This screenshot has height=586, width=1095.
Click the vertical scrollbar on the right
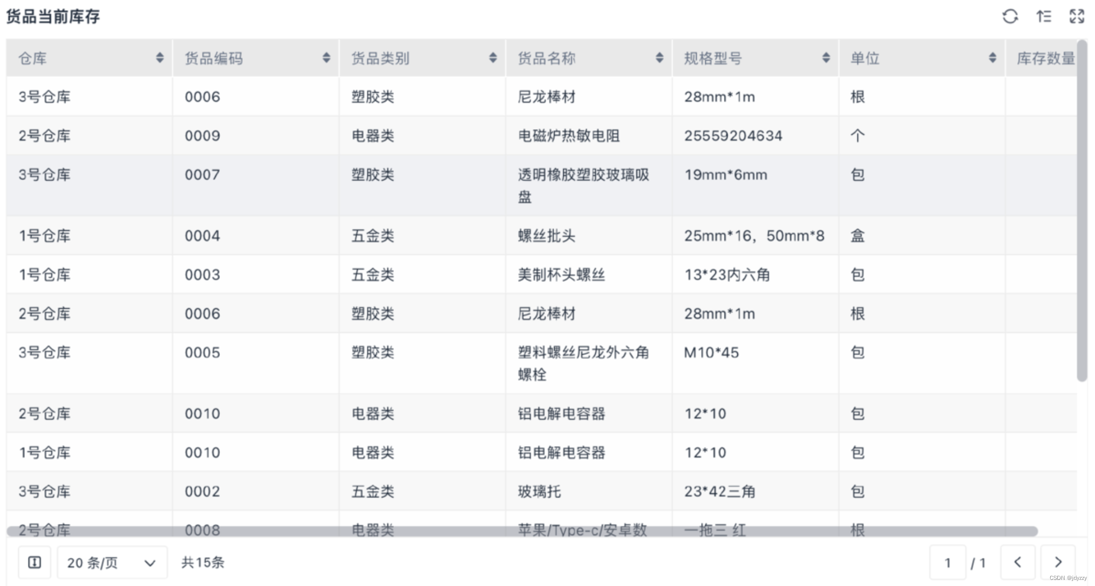pyautogui.click(x=1082, y=211)
